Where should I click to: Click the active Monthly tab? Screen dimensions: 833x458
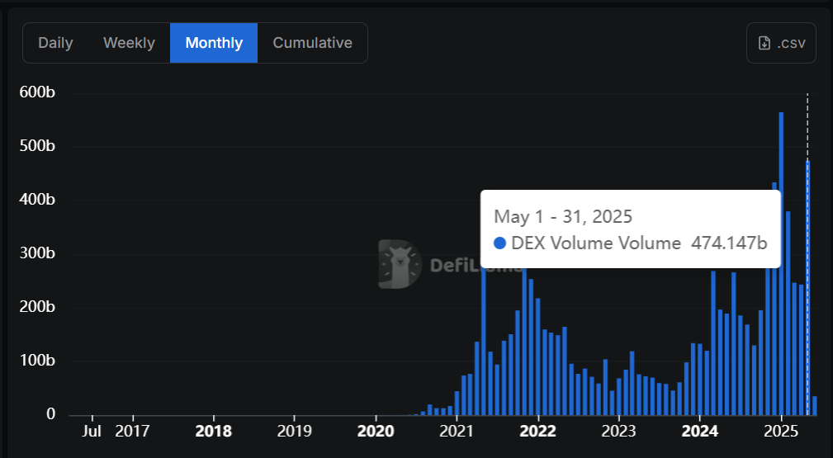[x=214, y=43]
